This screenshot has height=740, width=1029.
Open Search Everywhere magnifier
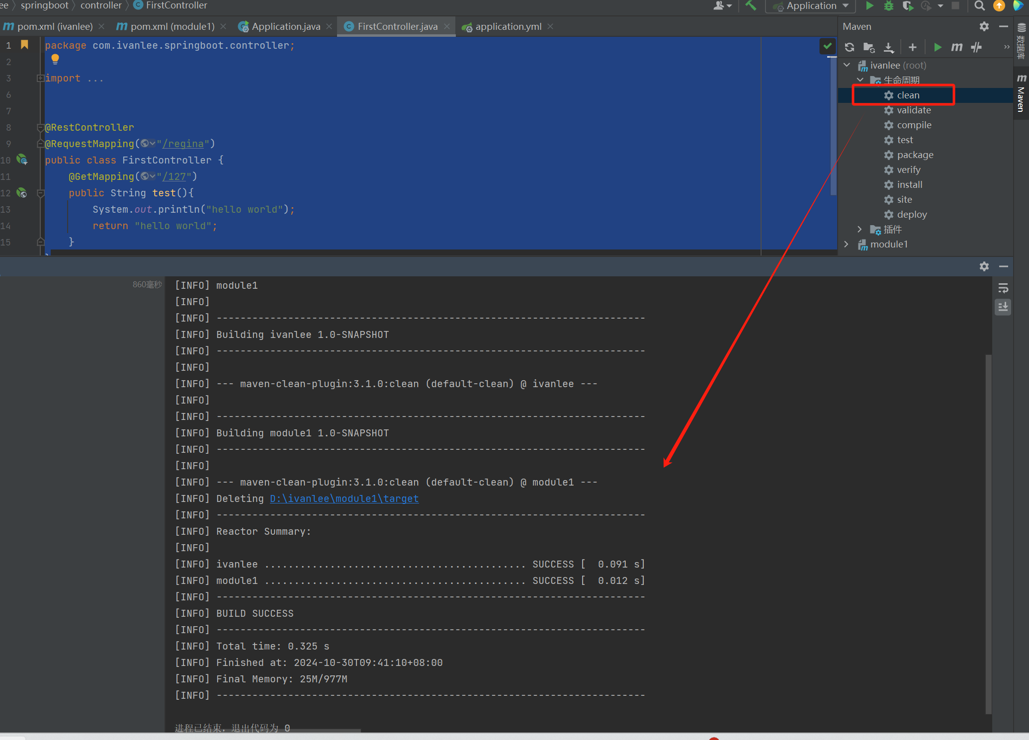[x=979, y=6]
